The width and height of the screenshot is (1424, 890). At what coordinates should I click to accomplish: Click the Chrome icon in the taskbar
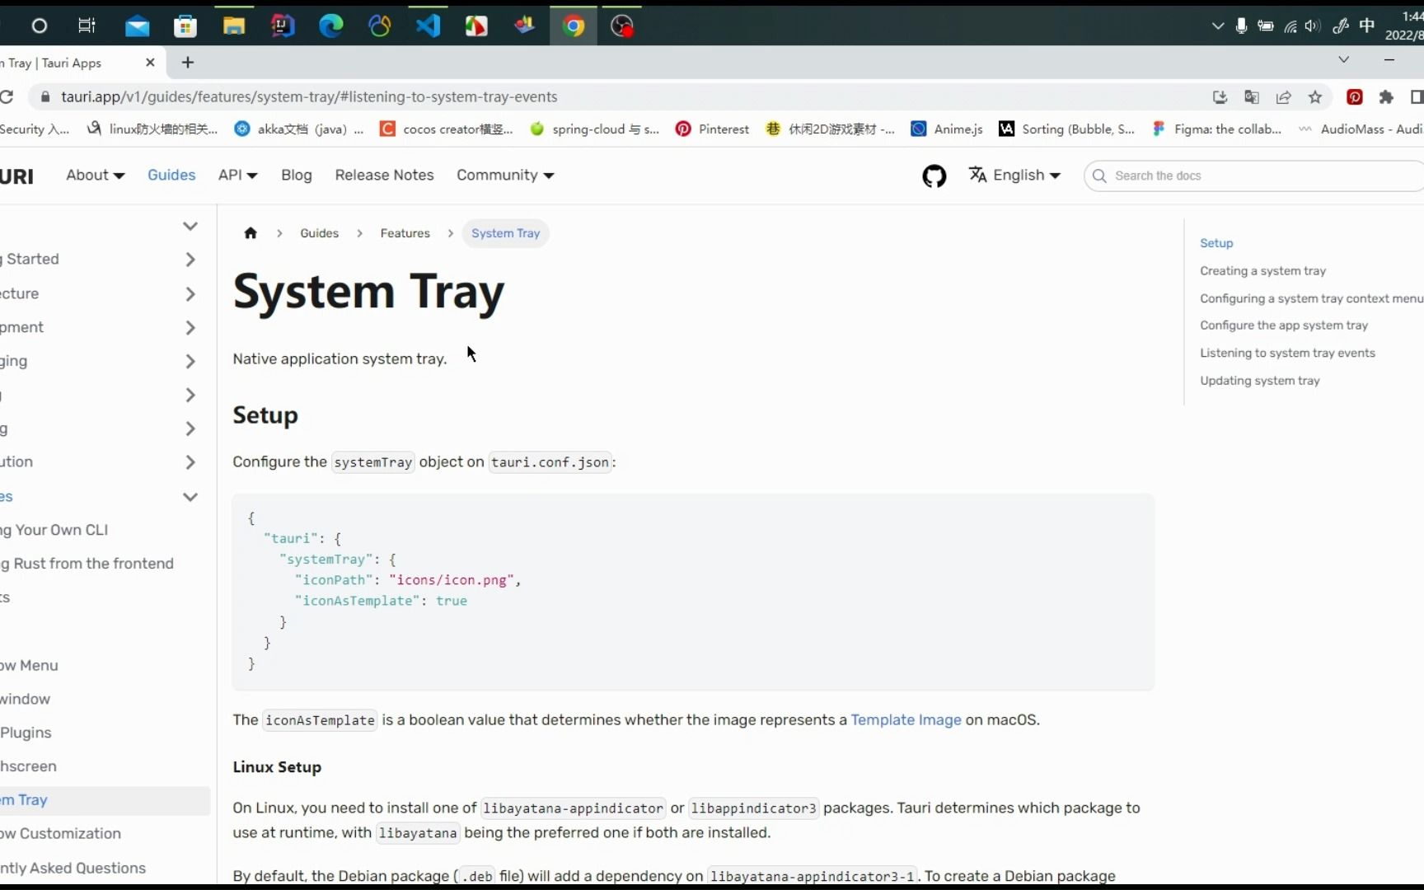coord(574,26)
